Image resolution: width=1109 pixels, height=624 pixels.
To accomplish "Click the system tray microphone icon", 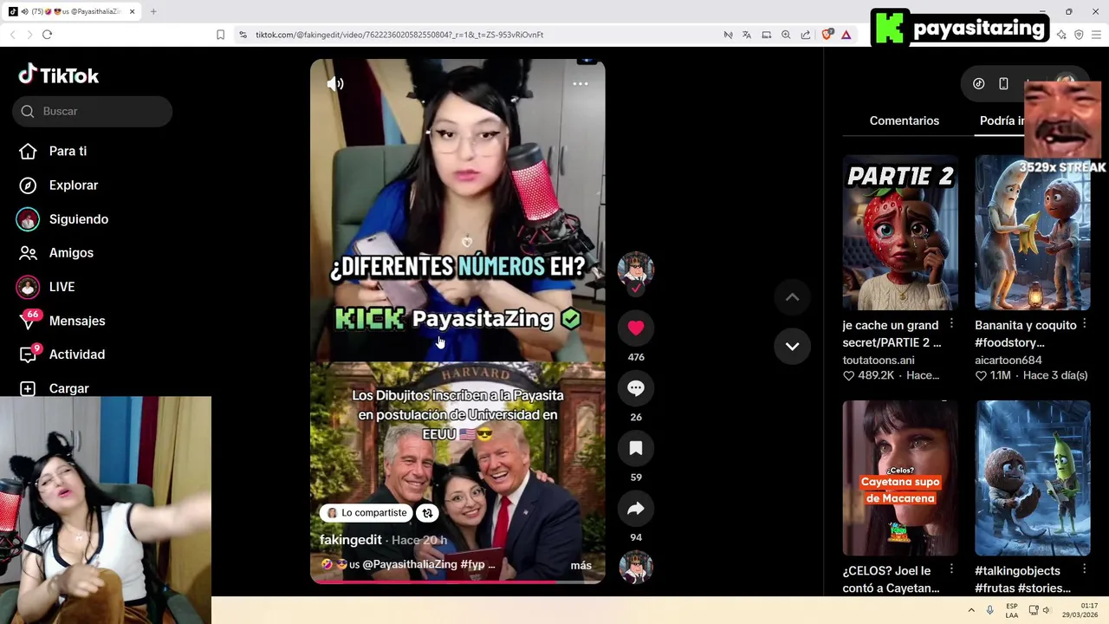I will (989, 610).
